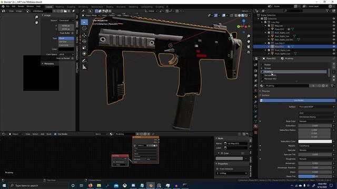
Task: Open image file with folder icon
Action: click(x=65, y=11)
